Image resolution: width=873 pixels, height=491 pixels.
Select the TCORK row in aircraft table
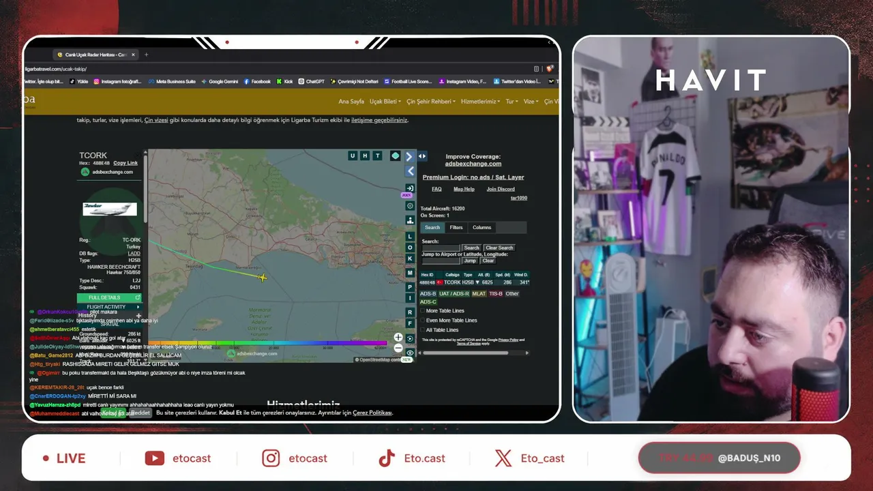pyautogui.click(x=474, y=282)
